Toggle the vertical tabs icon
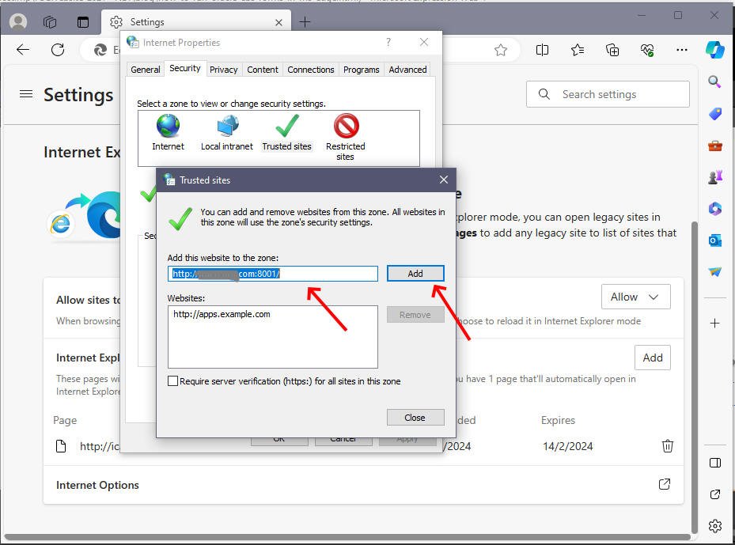This screenshot has width=735, height=545. pos(83,22)
